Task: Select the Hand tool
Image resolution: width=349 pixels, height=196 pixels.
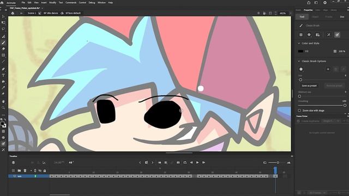Action: pyautogui.click(x=3, y=101)
